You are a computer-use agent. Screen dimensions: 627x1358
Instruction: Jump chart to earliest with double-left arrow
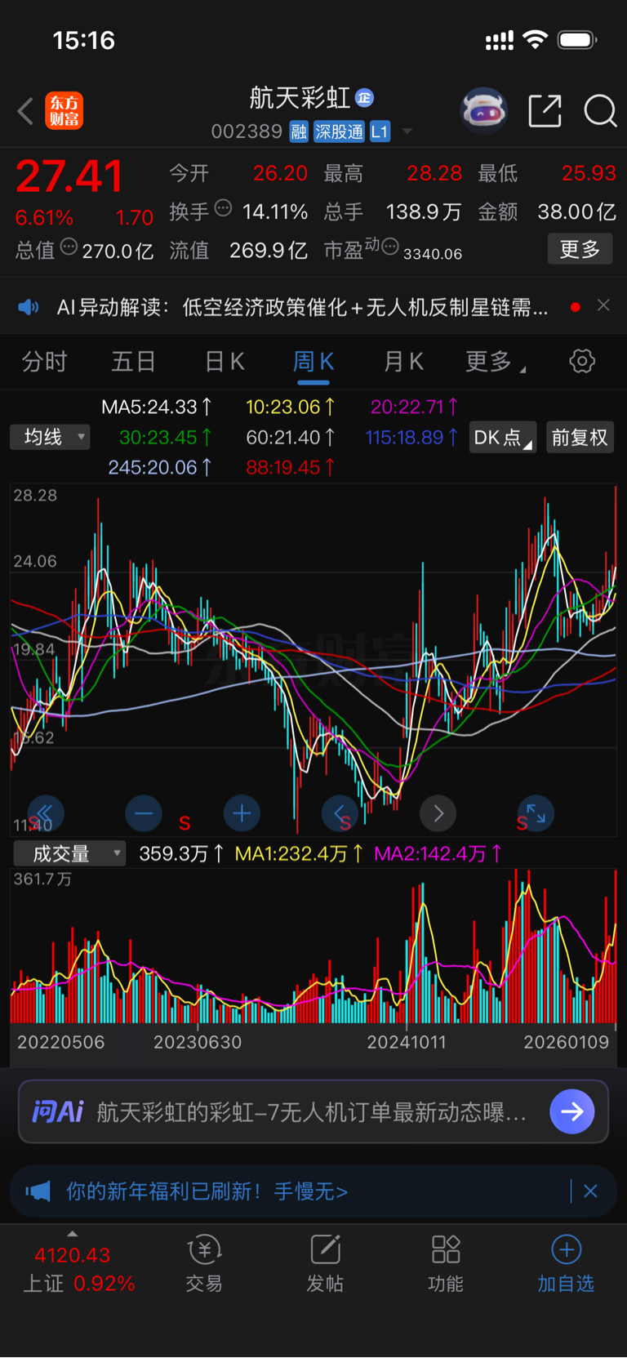tap(45, 813)
